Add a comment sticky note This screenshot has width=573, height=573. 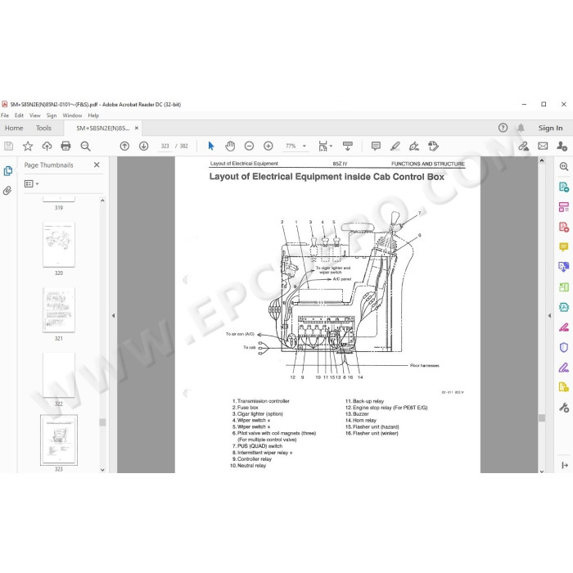click(x=376, y=147)
